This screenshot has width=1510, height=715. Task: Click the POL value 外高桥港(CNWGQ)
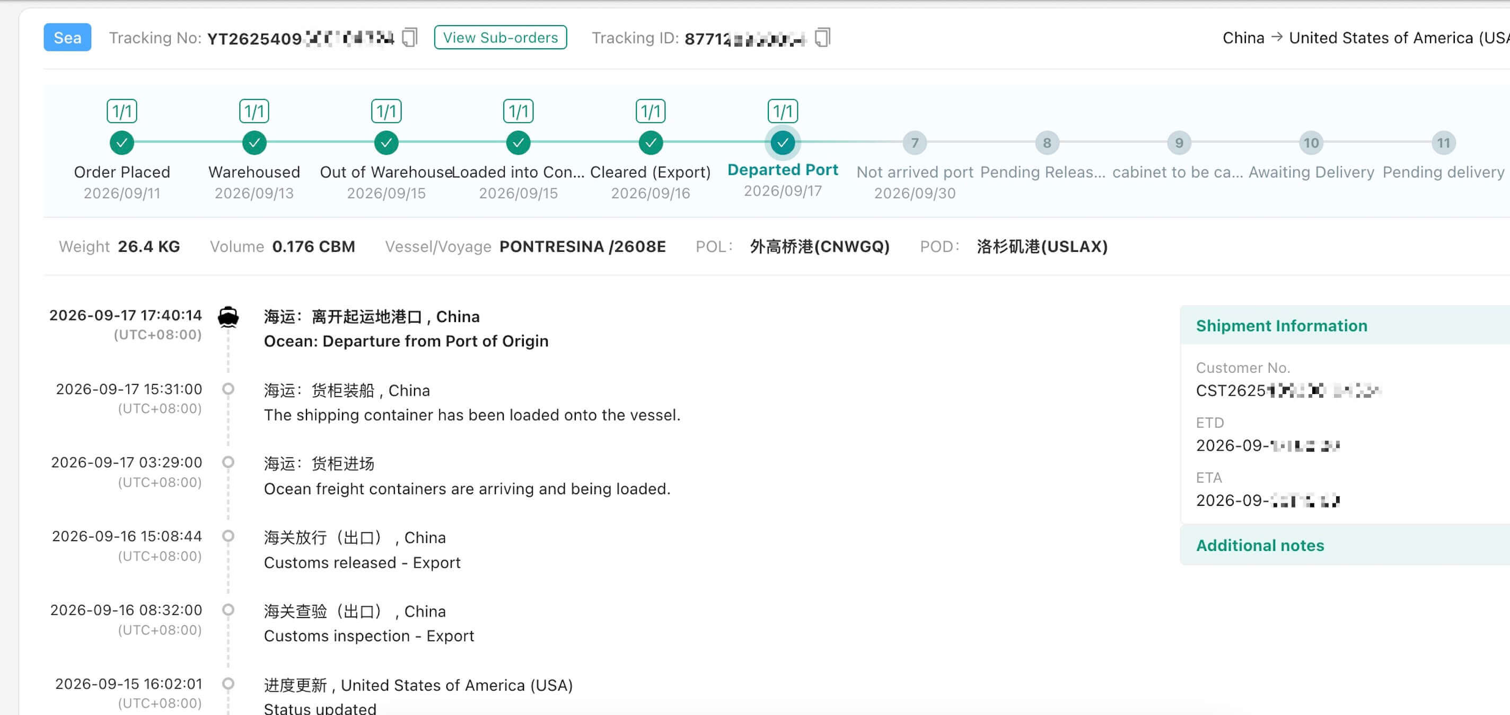820,246
